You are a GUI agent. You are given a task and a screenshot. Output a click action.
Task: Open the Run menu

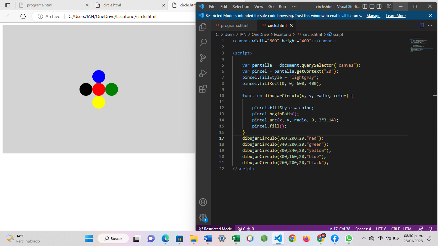tap(282, 6)
